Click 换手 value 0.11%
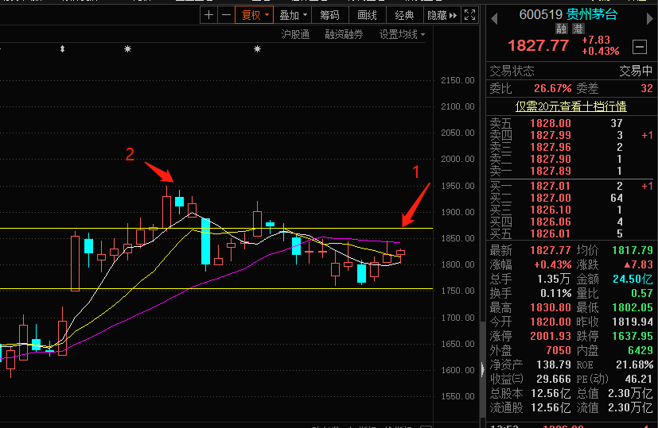The width and height of the screenshot is (658, 428). point(555,293)
